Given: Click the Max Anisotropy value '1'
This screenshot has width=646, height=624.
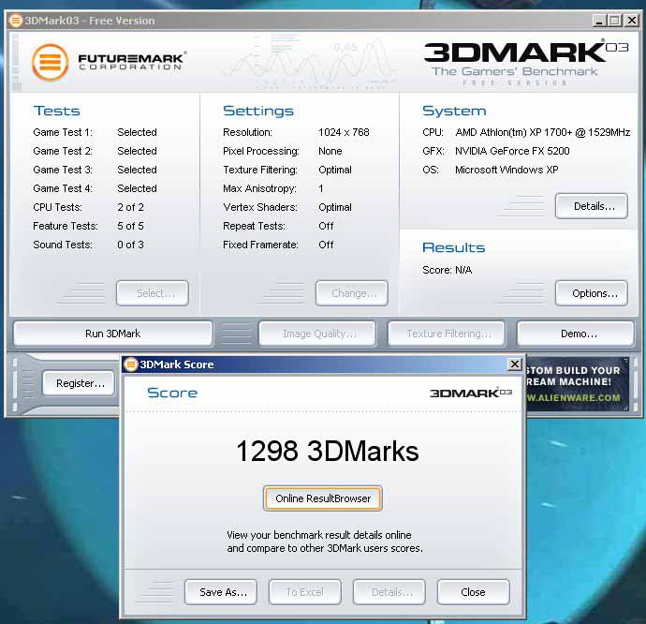Looking at the screenshot, I should 321,188.
